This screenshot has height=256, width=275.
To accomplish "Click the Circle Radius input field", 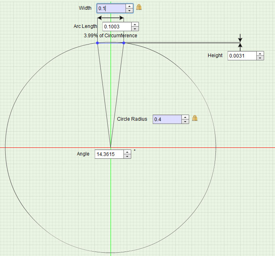I will pyautogui.click(x=167, y=119).
